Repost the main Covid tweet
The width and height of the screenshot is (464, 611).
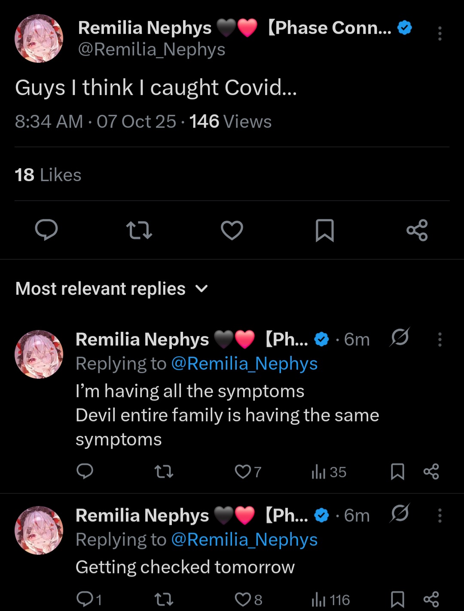pyautogui.click(x=139, y=230)
